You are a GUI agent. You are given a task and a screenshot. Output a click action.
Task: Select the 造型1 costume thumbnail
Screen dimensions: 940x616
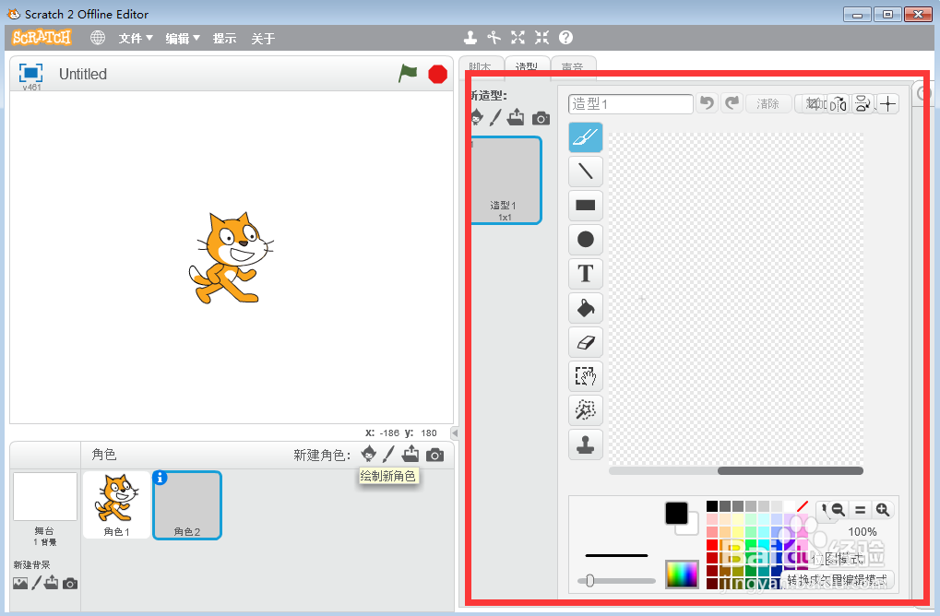point(505,181)
